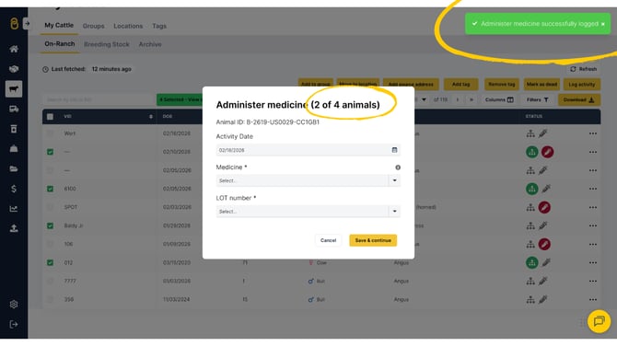The image size is (617, 346).
Task: Open the Columns chooser
Action: (499, 100)
